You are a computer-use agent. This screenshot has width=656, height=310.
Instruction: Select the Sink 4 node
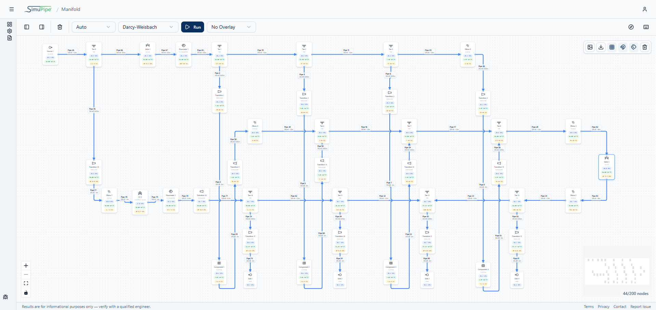517,280
